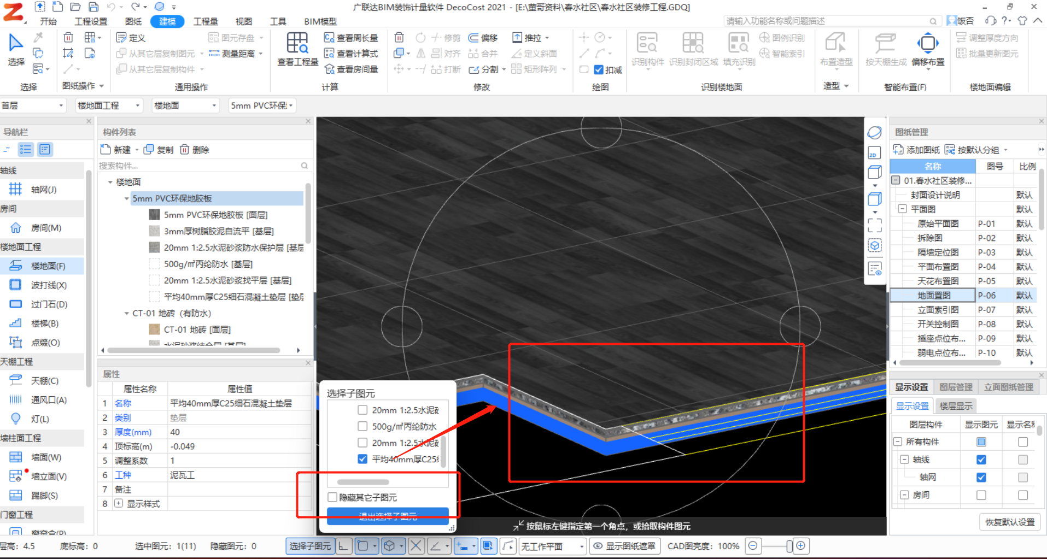1047x559 pixels.
Task: Collapse the CT-01 地砖 (有防水) node
Action: tap(126, 313)
